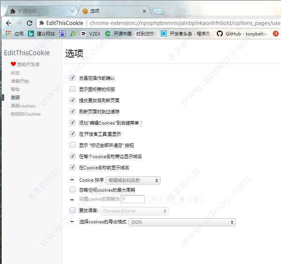This screenshot has width=281, height=264.
Task: Close the 扩展程序 tab
Action: pos(73,11)
